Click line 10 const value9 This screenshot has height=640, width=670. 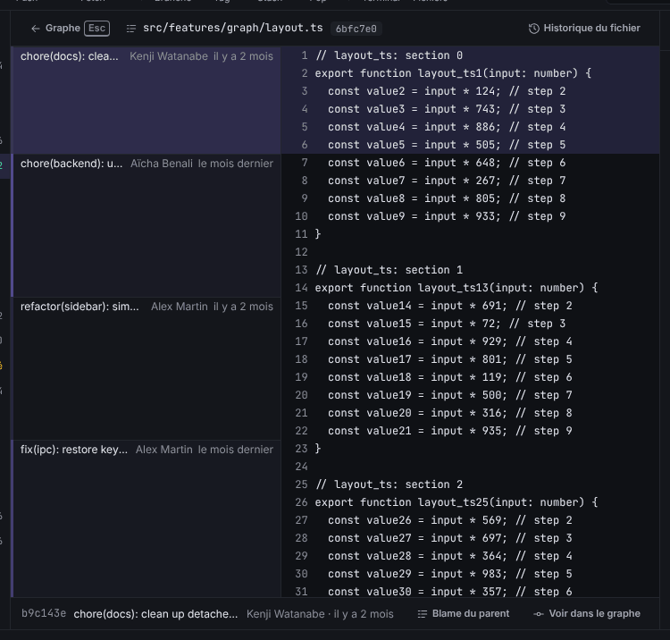click(447, 216)
